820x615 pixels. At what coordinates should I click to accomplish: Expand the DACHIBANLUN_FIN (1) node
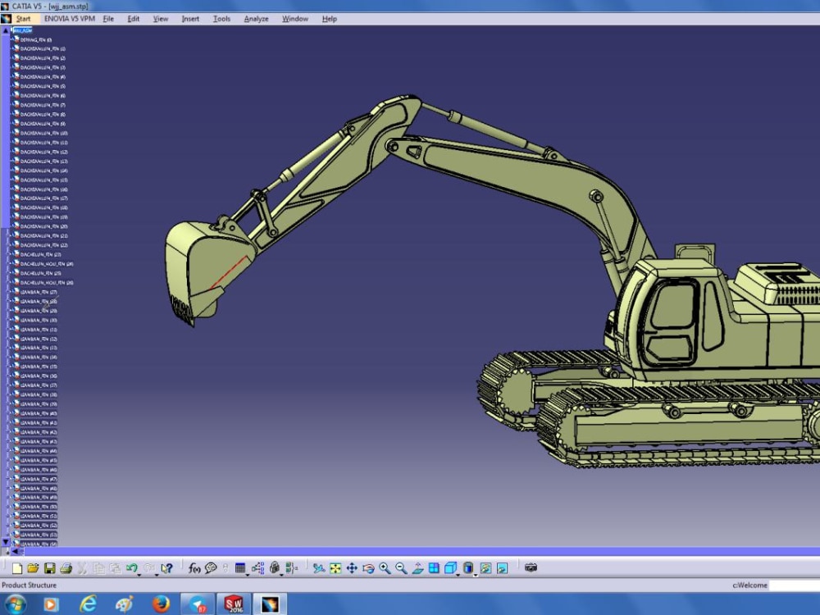(11, 48)
